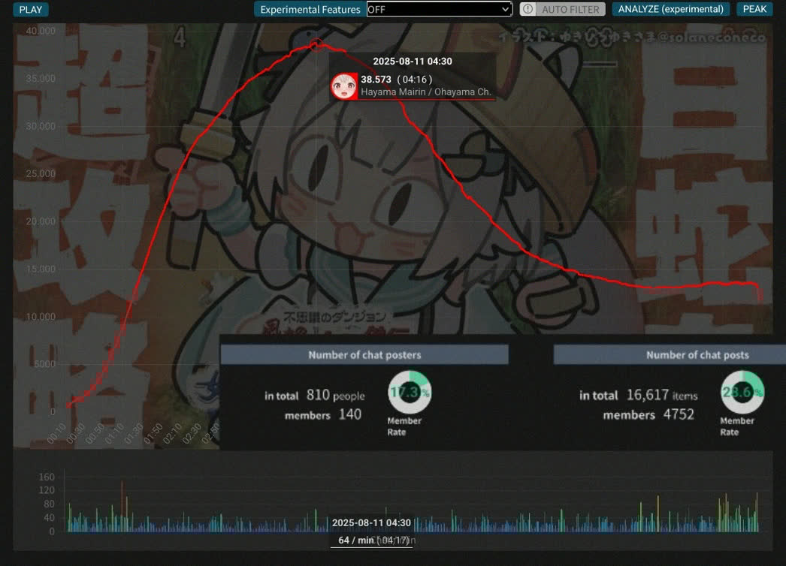This screenshot has width=786, height=566.
Task: Click Hayama Mairin channel avatar in tooltip
Action: pyautogui.click(x=344, y=86)
